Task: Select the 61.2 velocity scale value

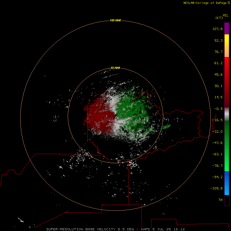Action: pos(218,63)
